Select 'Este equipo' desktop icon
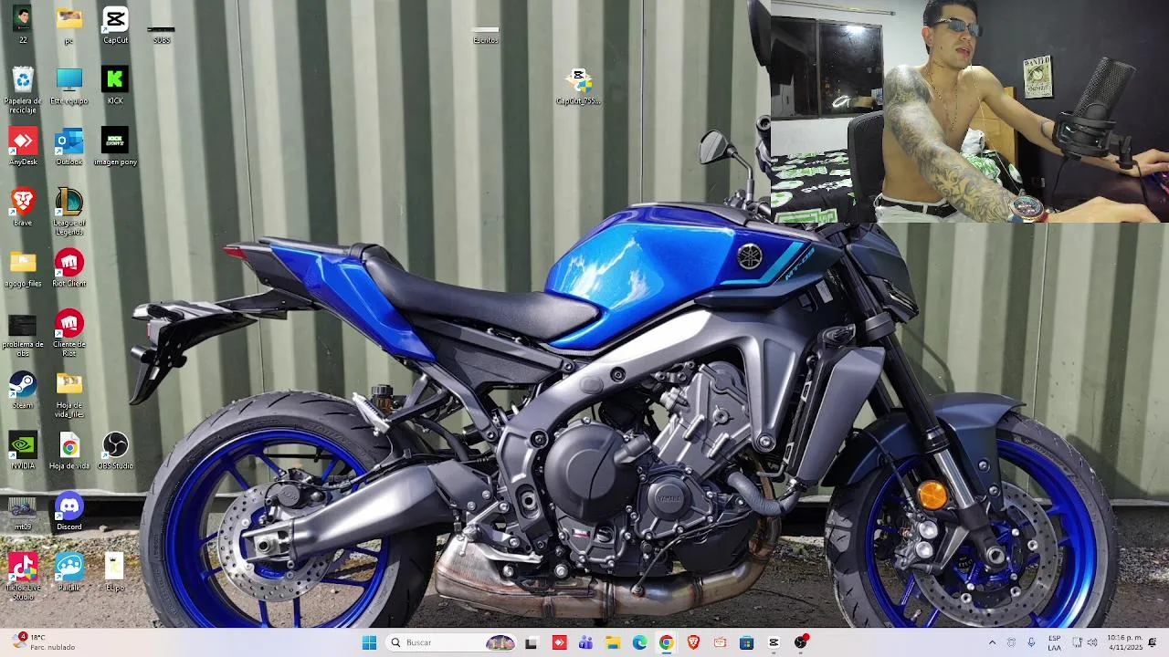The width and height of the screenshot is (1169, 657). (69, 86)
